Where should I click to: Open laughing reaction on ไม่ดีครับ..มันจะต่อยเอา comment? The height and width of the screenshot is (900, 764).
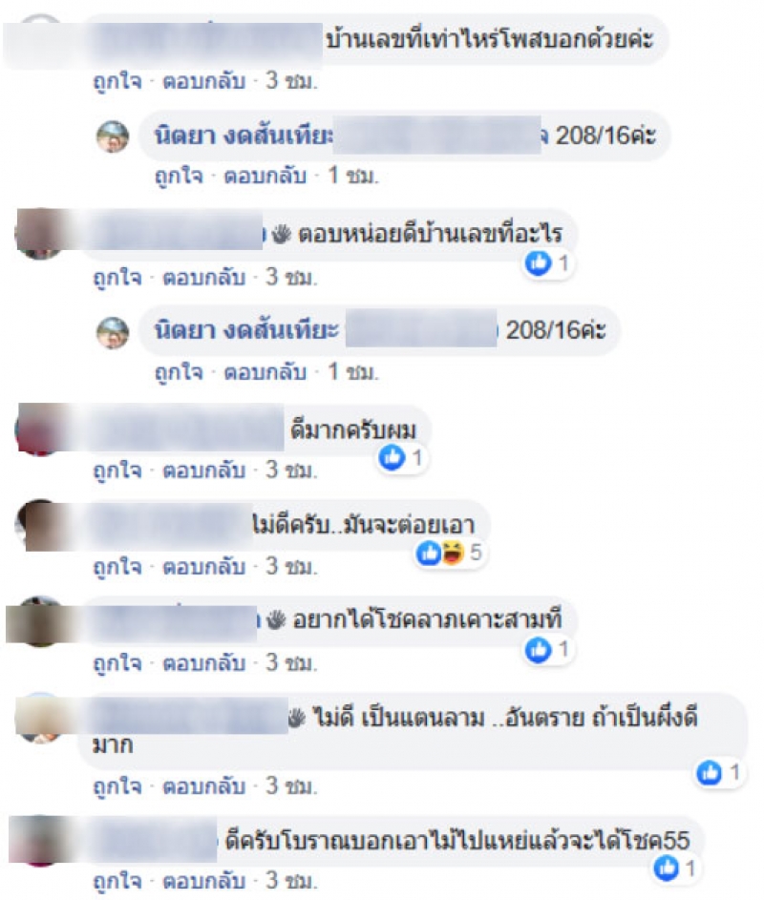453,554
